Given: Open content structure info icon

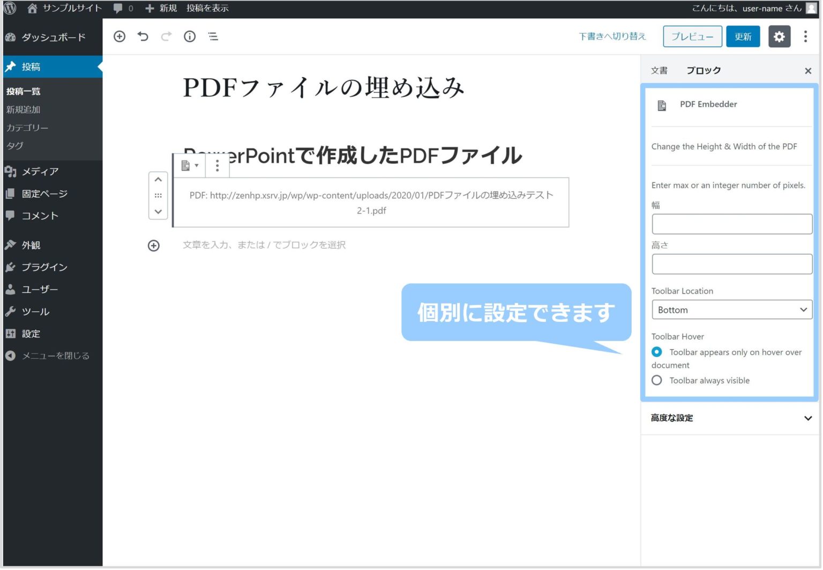Looking at the screenshot, I should [189, 36].
